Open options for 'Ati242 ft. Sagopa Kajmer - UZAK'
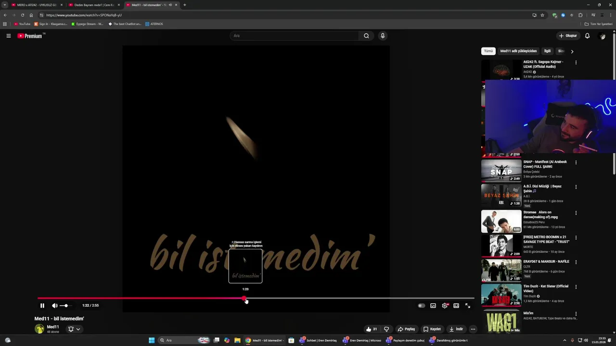Viewport: 616px width, 346px height. pos(576,62)
